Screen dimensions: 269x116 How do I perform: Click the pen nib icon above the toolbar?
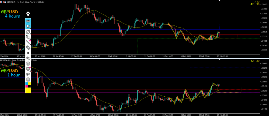pos(28,14)
